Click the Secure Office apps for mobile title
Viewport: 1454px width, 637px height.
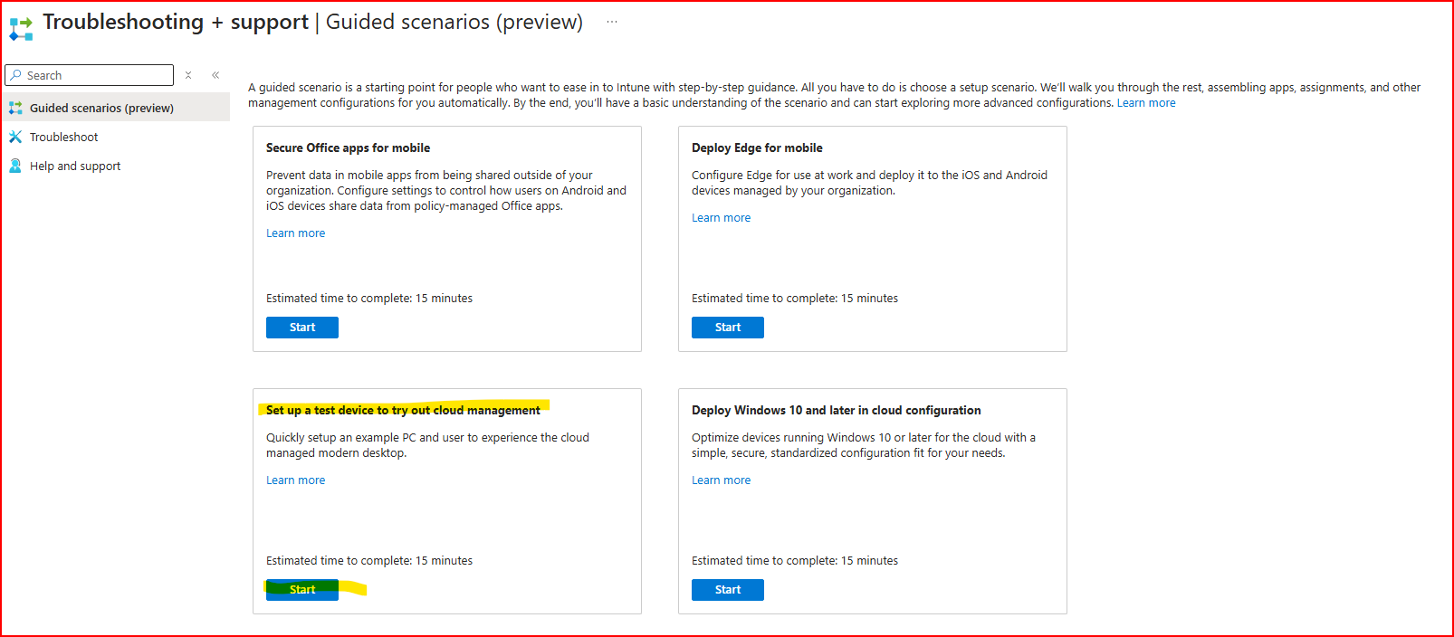tap(348, 148)
